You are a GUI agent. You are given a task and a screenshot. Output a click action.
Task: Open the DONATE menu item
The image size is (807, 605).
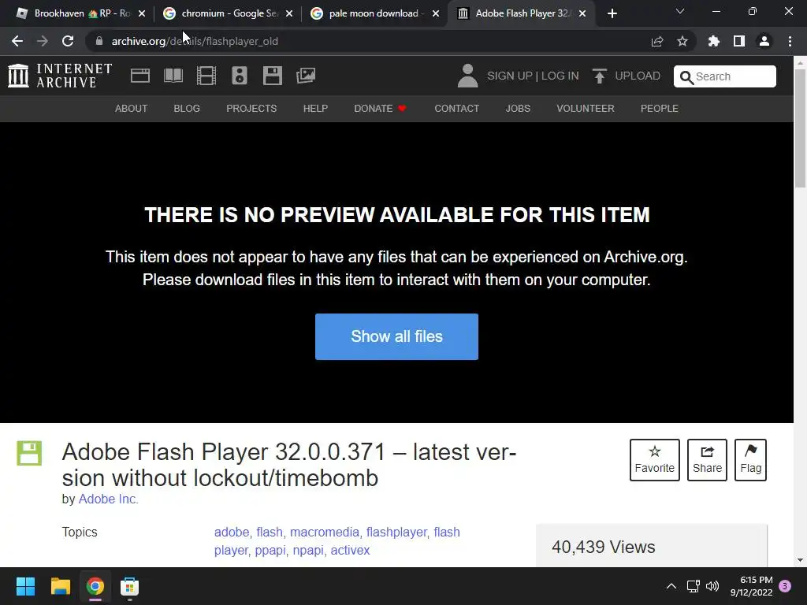380,109
